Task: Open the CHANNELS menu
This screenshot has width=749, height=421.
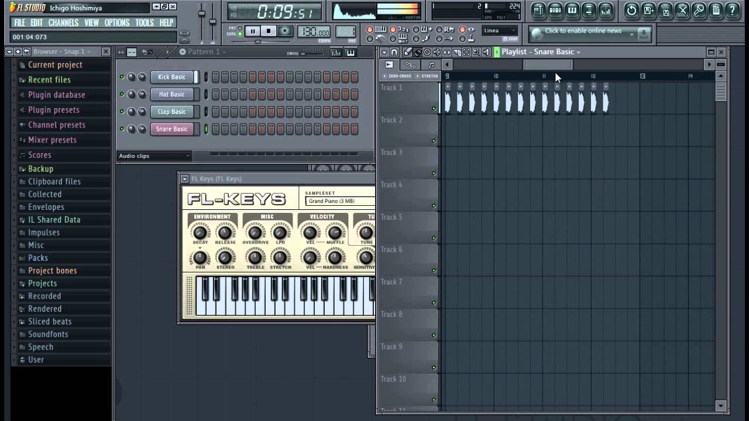Action: [x=63, y=23]
